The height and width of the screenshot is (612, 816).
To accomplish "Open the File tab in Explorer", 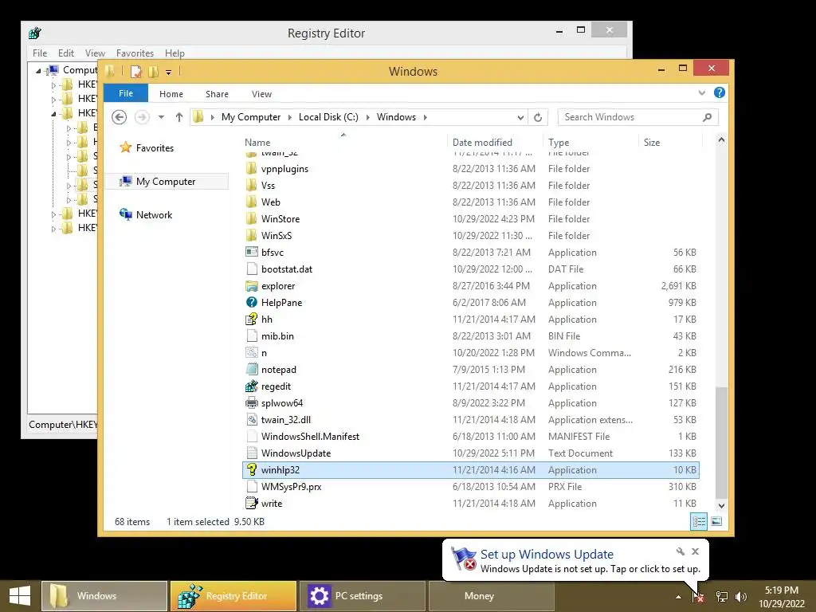I will (126, 93).
